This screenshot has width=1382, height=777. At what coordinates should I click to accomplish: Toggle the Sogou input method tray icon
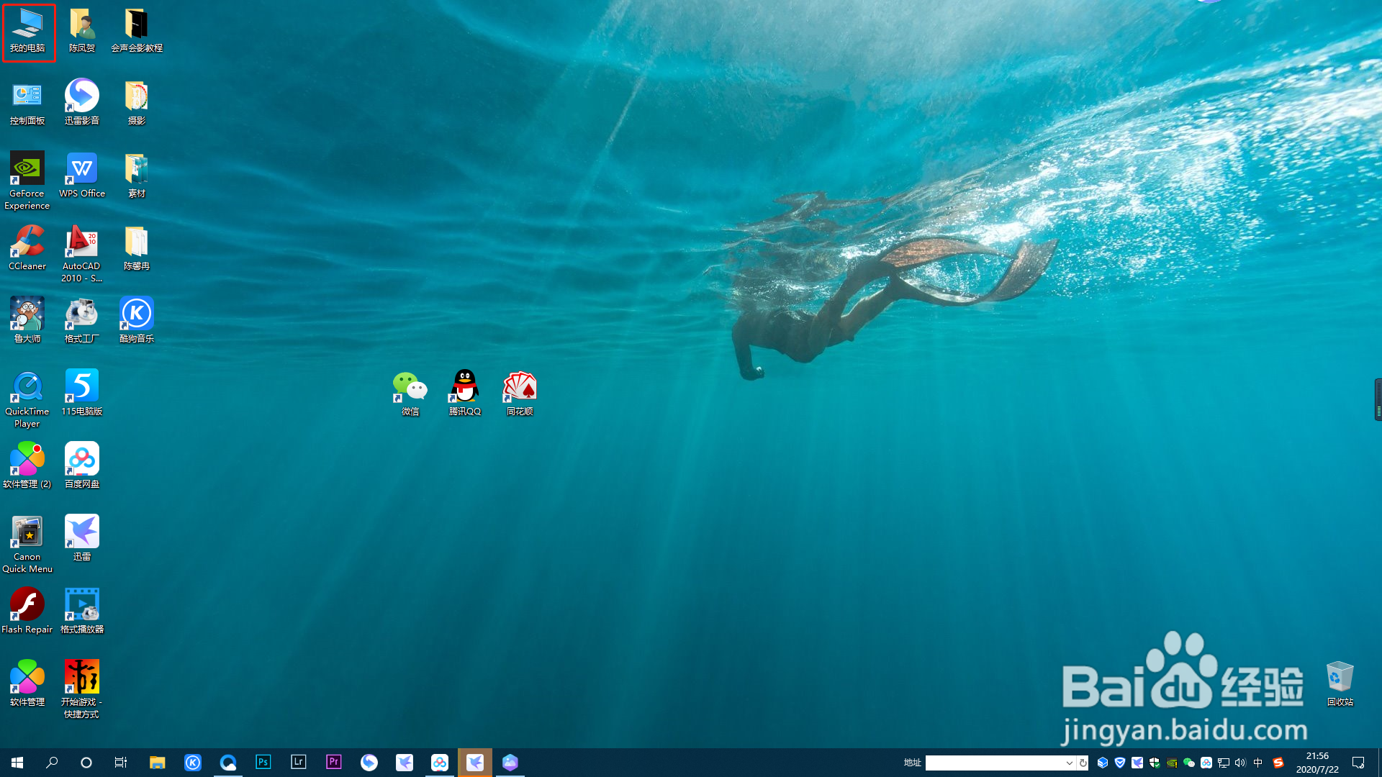pyautogui.click(x=1278, y=763)
